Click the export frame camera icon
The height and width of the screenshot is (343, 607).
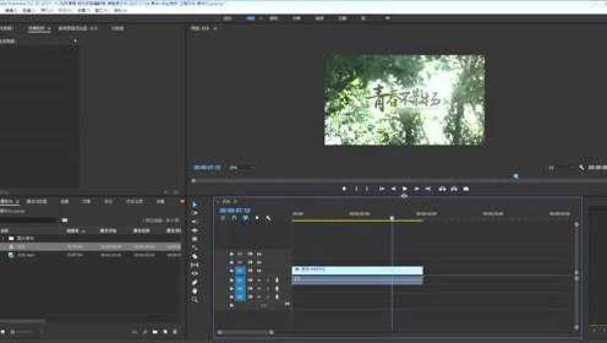[x=466, y=189]
